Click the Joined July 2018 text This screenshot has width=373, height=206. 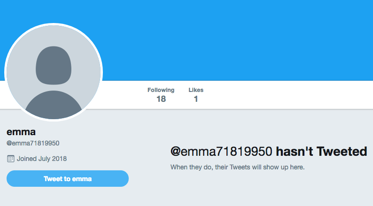coord(42,159)
